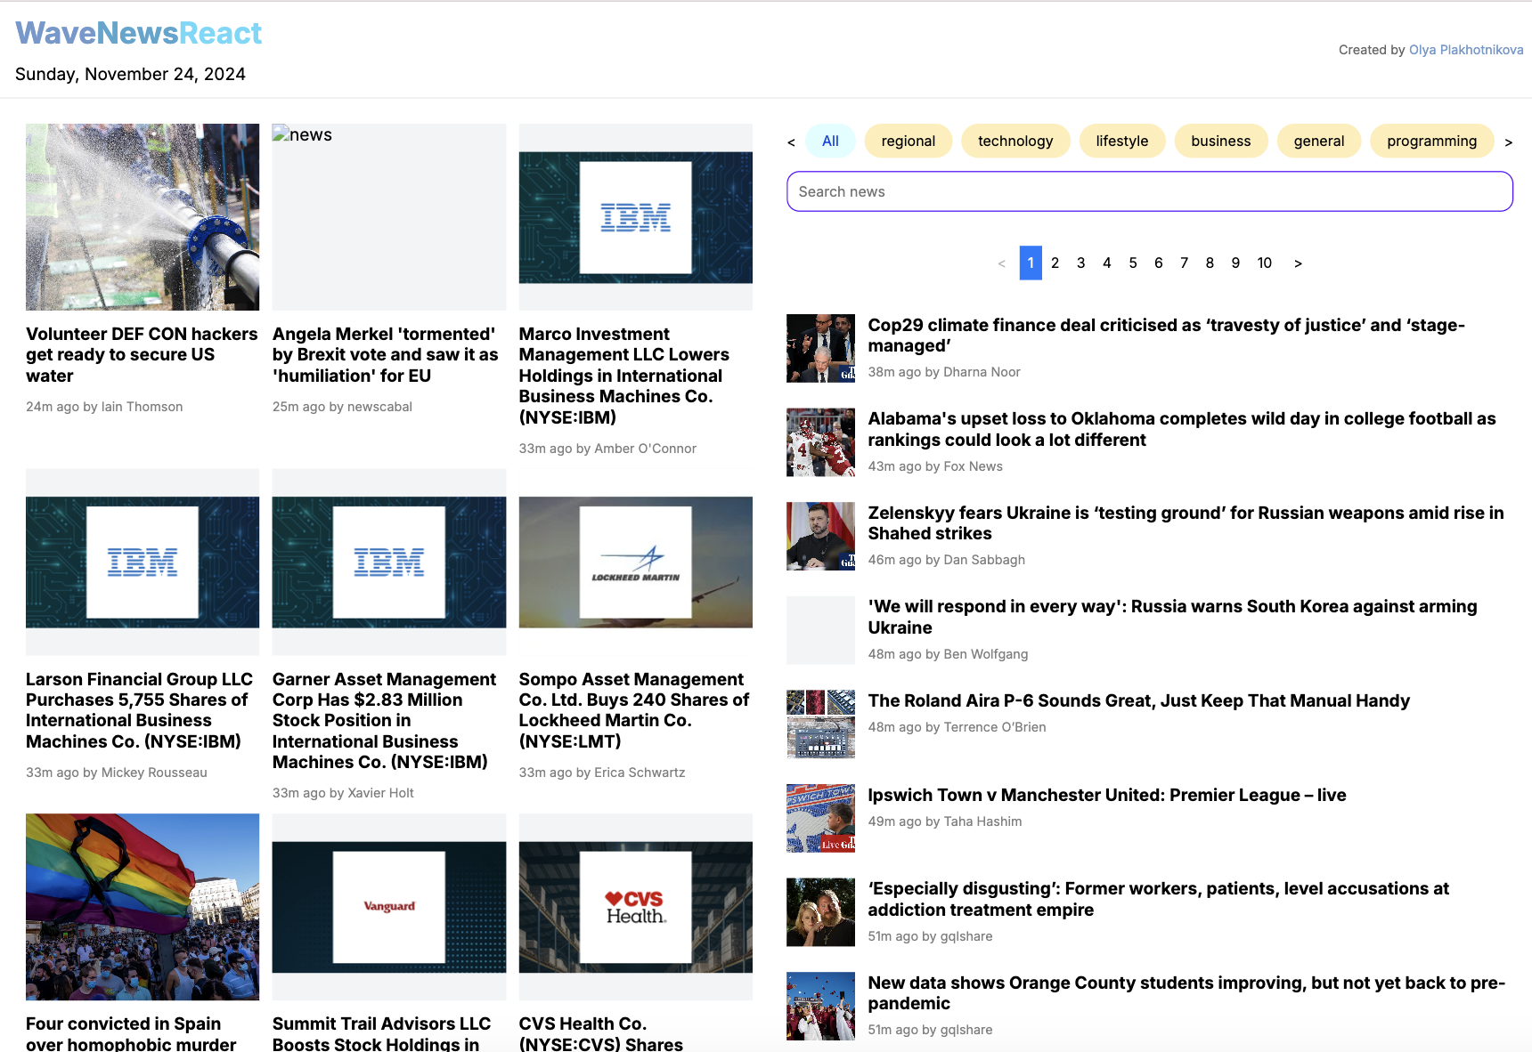Click the WaveNewsReact logo
This screenshot has width=1532, height=1052.
click(138, 33)
